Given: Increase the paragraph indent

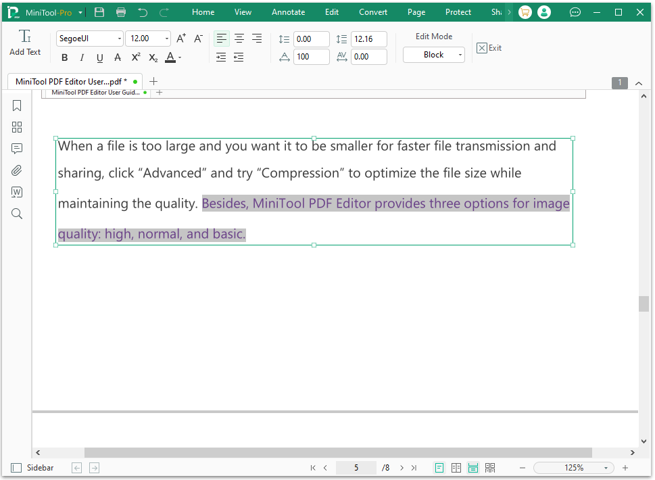Looking at the screenshot, I should coord(221,57).
